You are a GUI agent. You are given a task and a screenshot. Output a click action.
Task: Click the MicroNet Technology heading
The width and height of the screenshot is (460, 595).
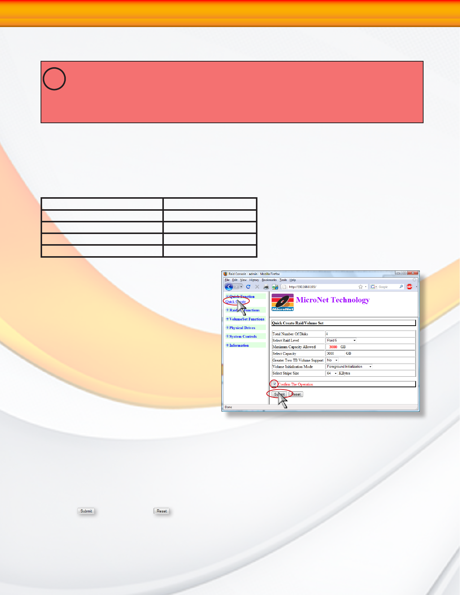coord(333,300)
